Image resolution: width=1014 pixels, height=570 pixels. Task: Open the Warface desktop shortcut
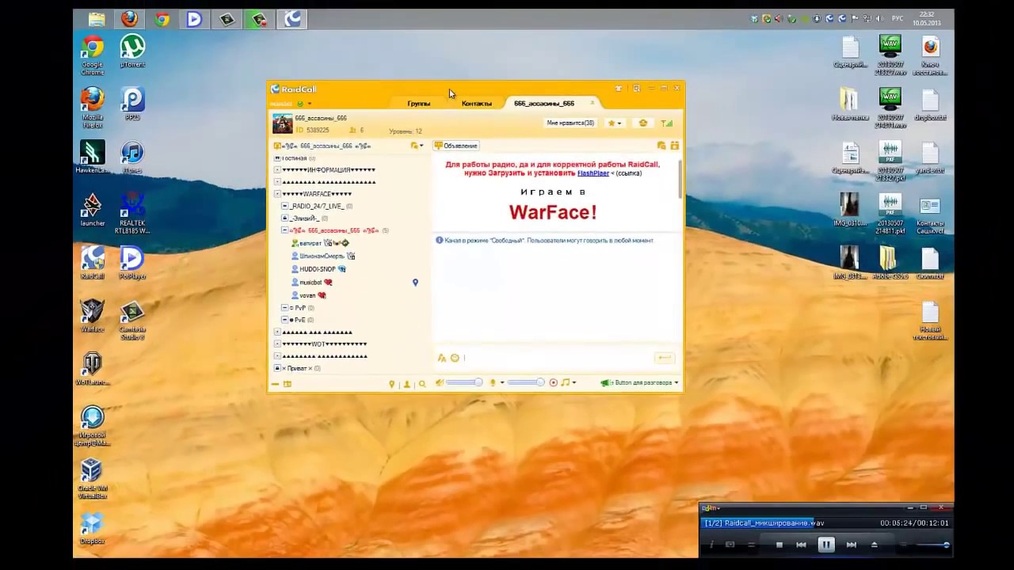click(93, 316)
